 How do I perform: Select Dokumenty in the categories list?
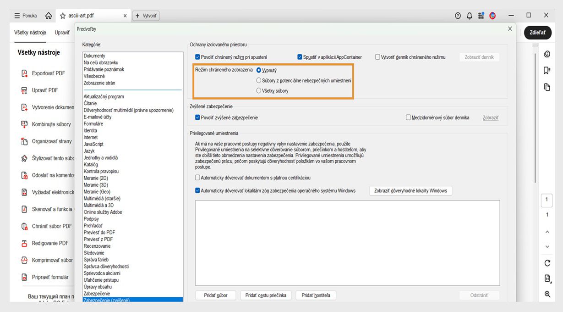coord(94,56)
